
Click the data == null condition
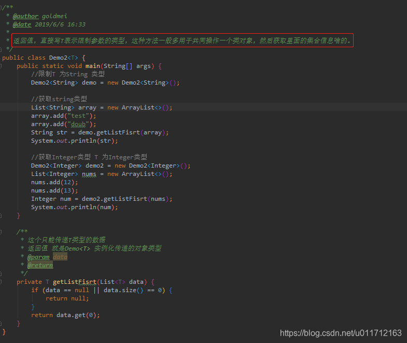point(67,290)
